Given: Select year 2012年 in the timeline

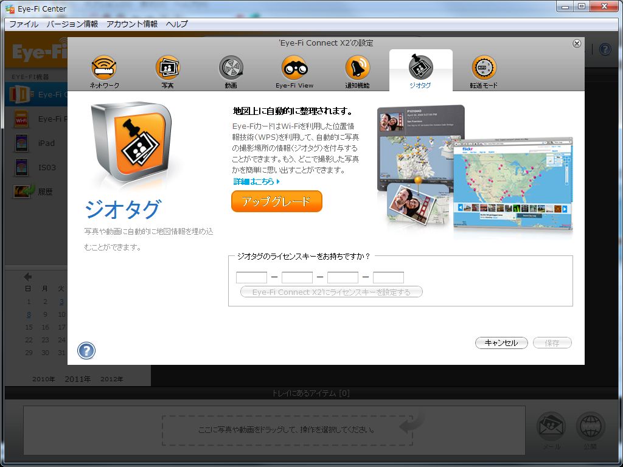Looking at the screenshot, I should [x=112, y=379].
